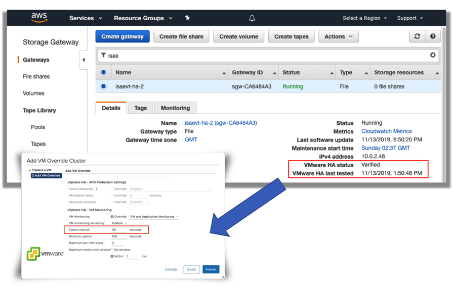
Task: Select the 'No window' radio option
Action: [112, 250]
